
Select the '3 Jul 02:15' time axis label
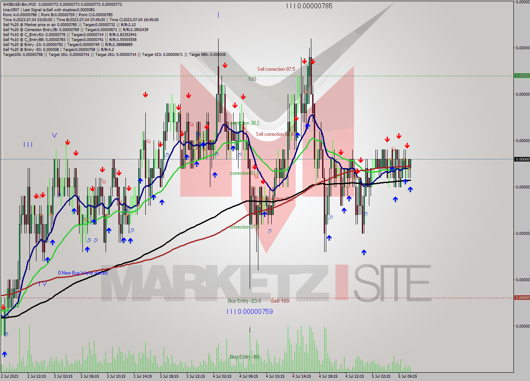pyautogui.click(x=63, y=376)
